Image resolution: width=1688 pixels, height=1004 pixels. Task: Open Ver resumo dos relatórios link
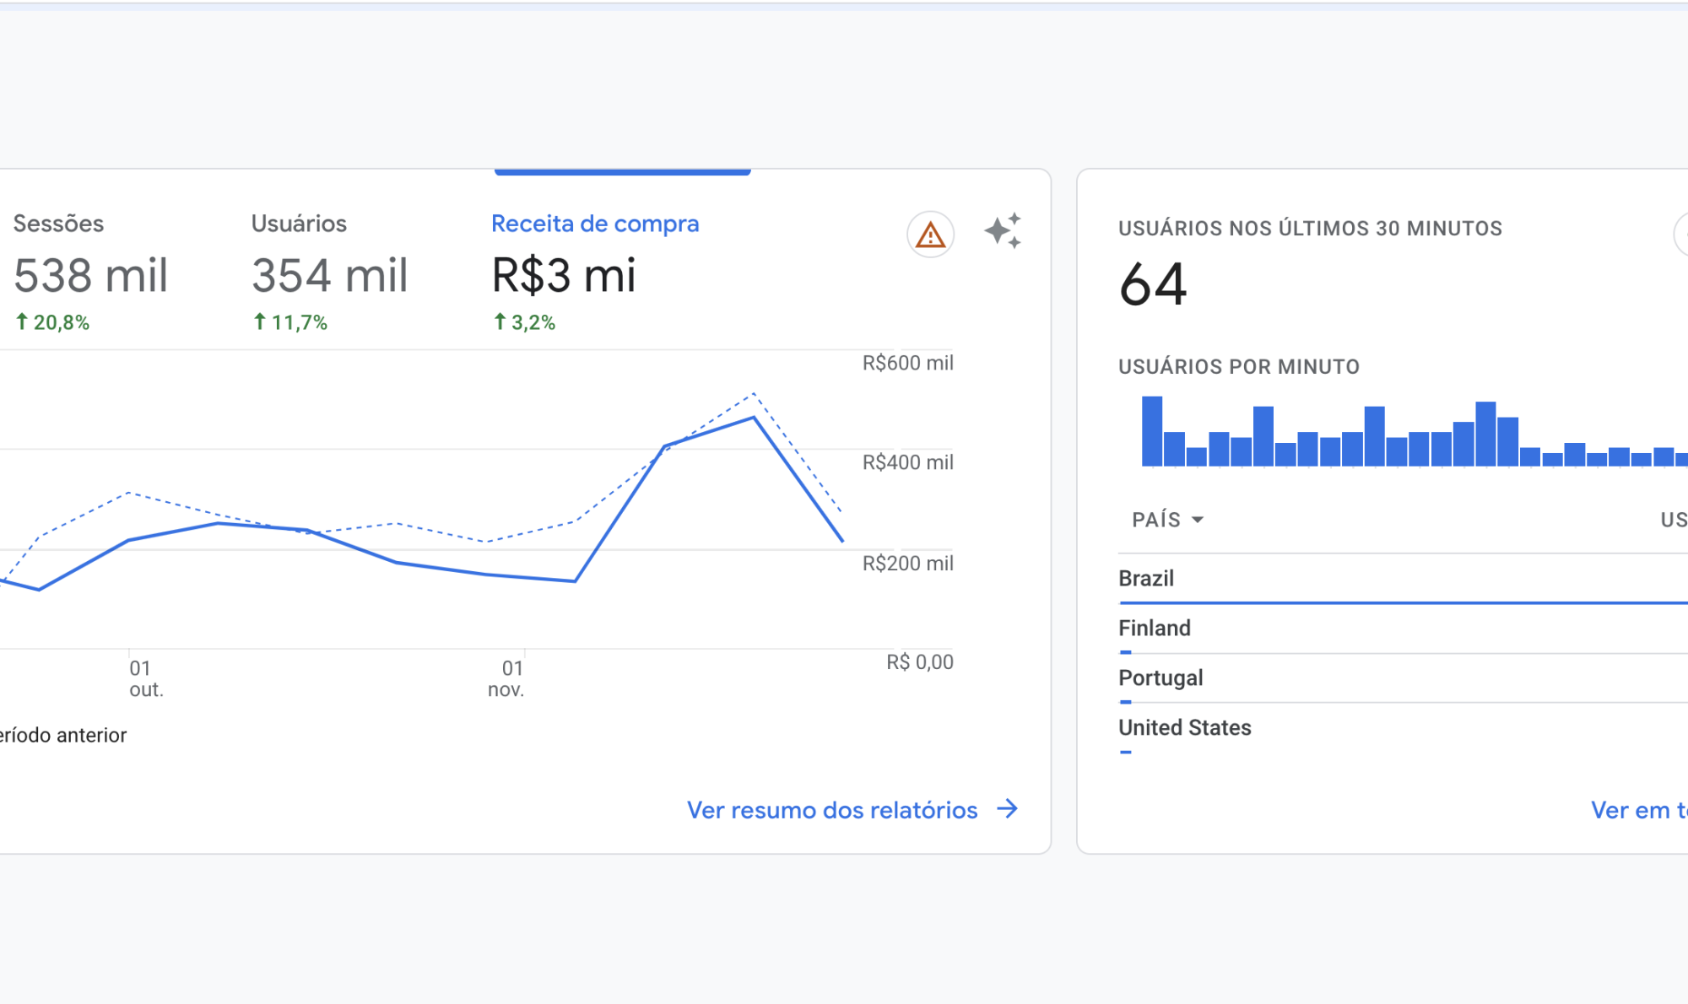click(832, 810)
